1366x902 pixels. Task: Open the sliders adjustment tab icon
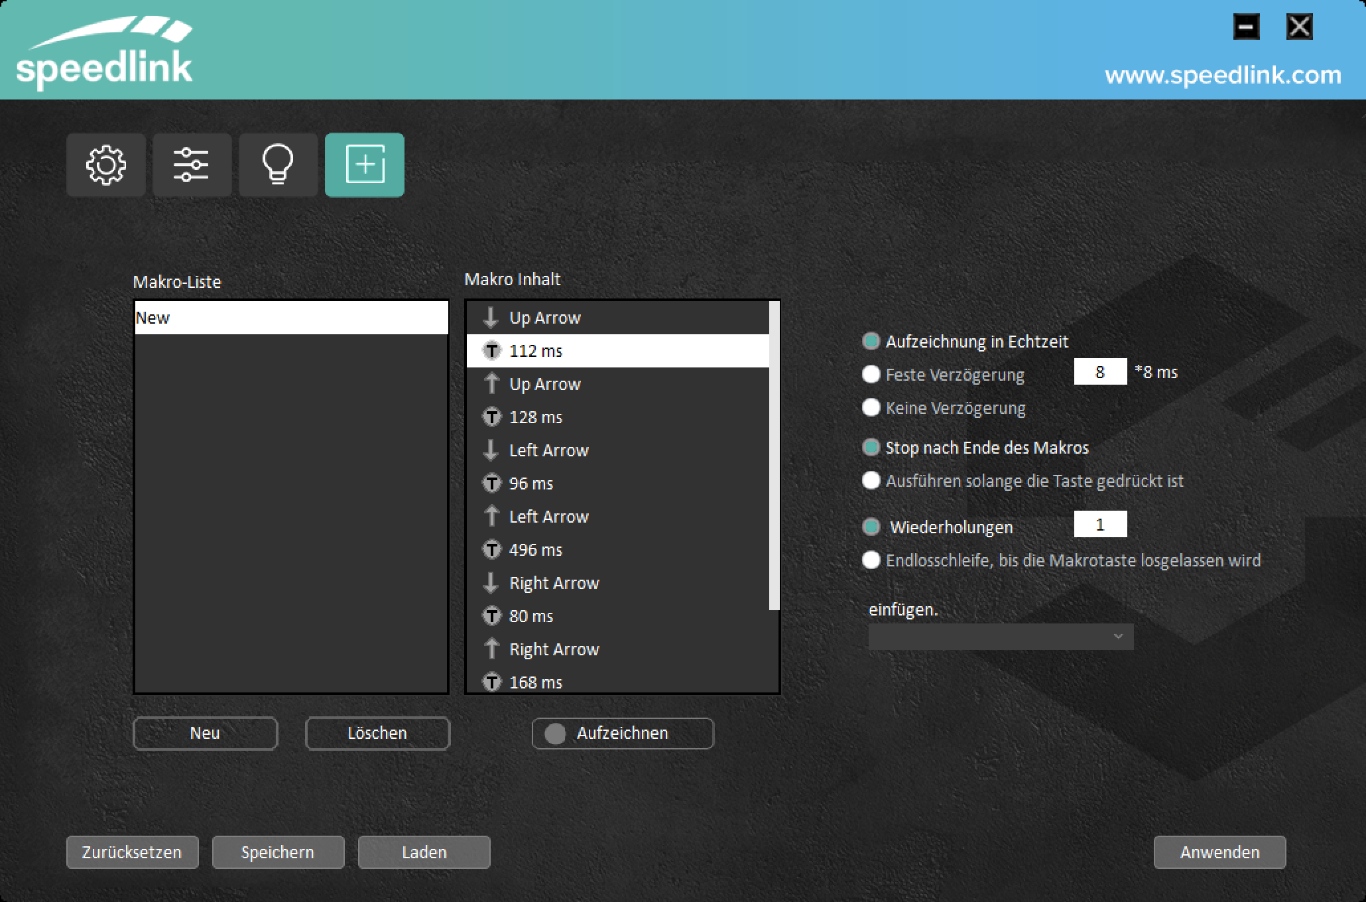pos(192,164)
